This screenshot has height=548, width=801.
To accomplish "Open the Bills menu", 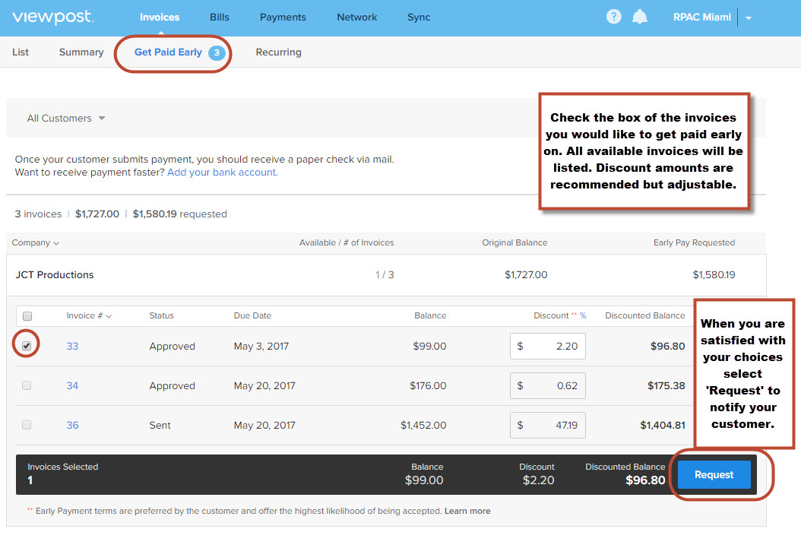I will click(x=219, y=17).
